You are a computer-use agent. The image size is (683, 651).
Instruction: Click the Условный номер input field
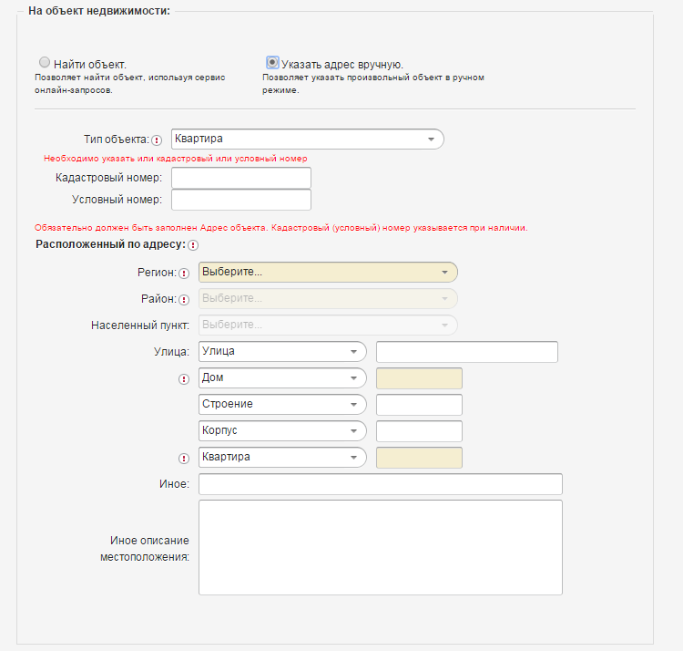tap(241, 200)
